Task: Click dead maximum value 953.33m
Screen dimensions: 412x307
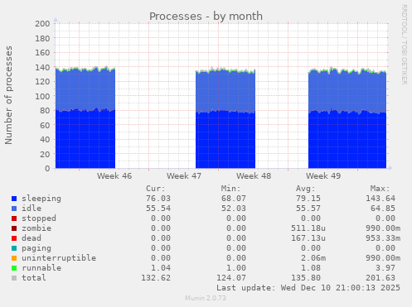Action: coord(383,238)
